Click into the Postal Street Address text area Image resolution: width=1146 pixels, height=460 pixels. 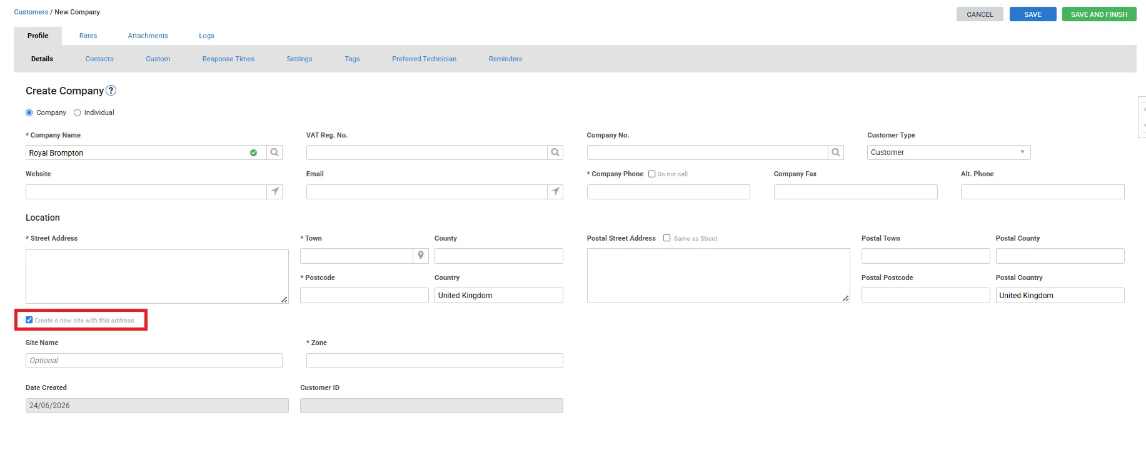[718, 275]
